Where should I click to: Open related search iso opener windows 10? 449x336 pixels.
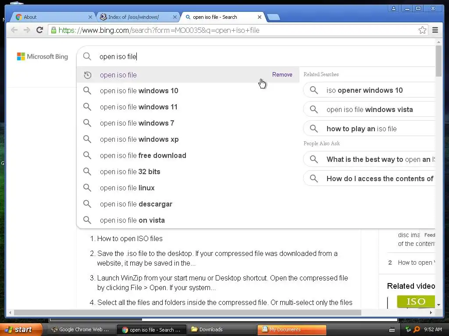369,90
